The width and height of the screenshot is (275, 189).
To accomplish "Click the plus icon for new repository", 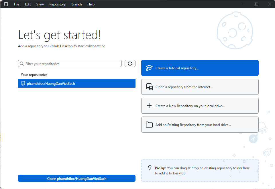I will click(x=149, y=106).
